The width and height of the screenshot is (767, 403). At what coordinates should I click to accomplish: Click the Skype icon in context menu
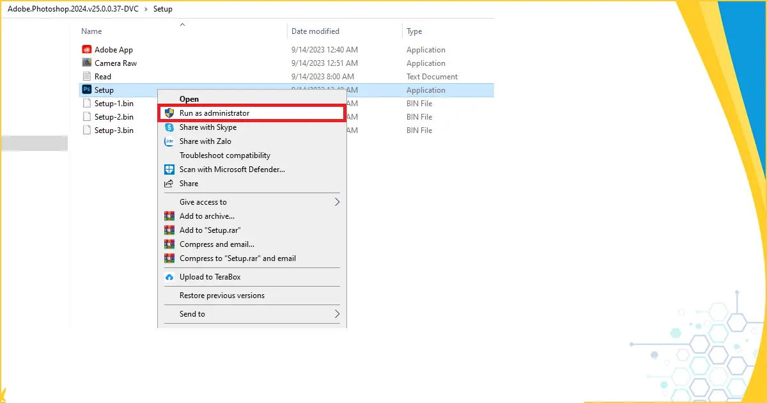169,127
